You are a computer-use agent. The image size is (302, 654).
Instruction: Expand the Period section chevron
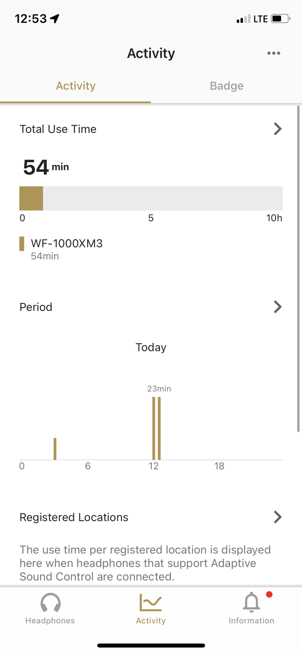click(x=277, y=307)
